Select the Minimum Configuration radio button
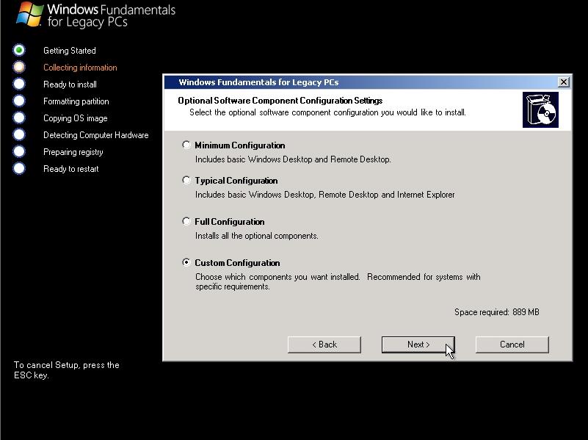Viewport: 588px width, 440px height. (186, 145)
